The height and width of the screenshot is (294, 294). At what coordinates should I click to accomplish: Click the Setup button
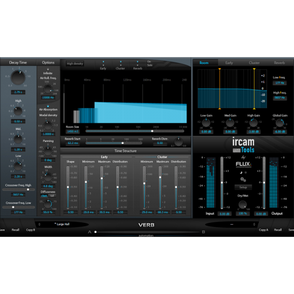[x=243, y=188]
